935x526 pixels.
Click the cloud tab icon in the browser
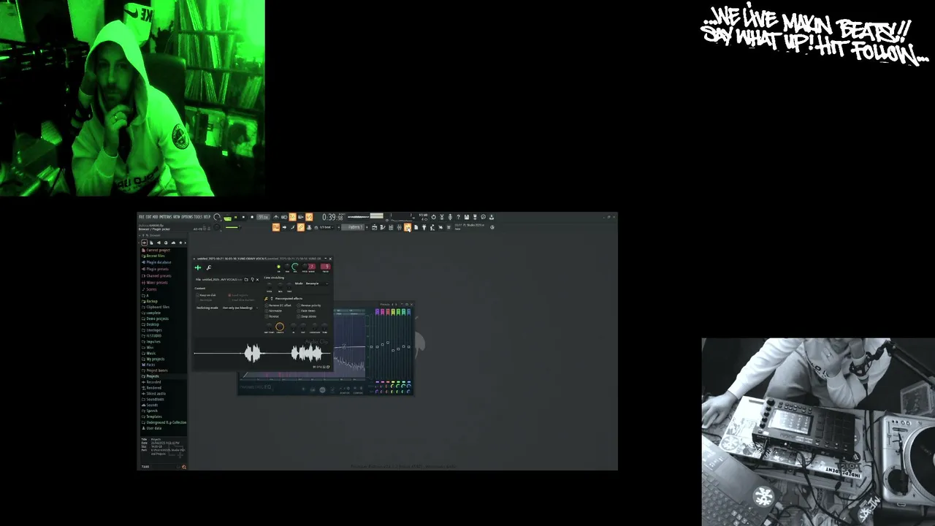[172, 243]
